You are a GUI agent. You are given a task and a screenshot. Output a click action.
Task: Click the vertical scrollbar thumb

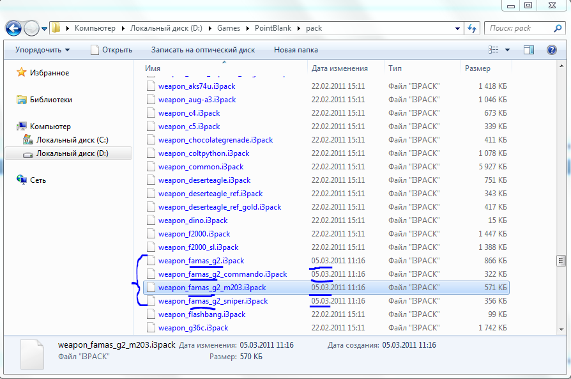(x=561, y=261)
